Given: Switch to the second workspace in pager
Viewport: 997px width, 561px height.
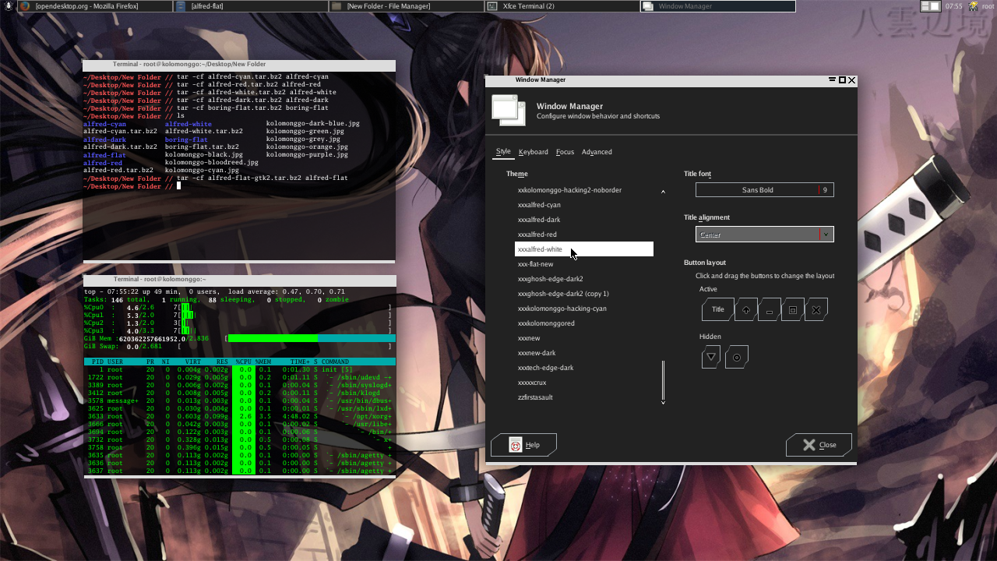Looking at the screenshot, I should point(935,6).
